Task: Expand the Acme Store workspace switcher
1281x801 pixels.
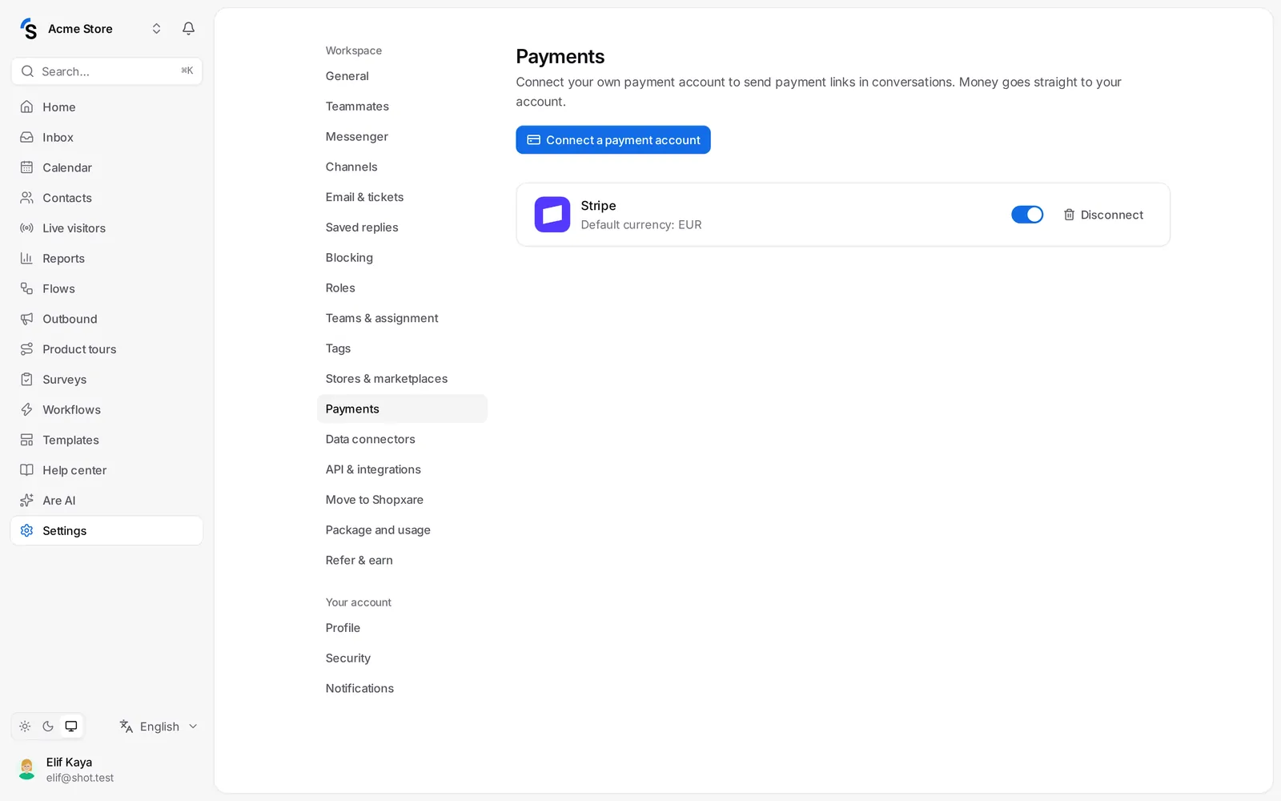Action: 156,29
